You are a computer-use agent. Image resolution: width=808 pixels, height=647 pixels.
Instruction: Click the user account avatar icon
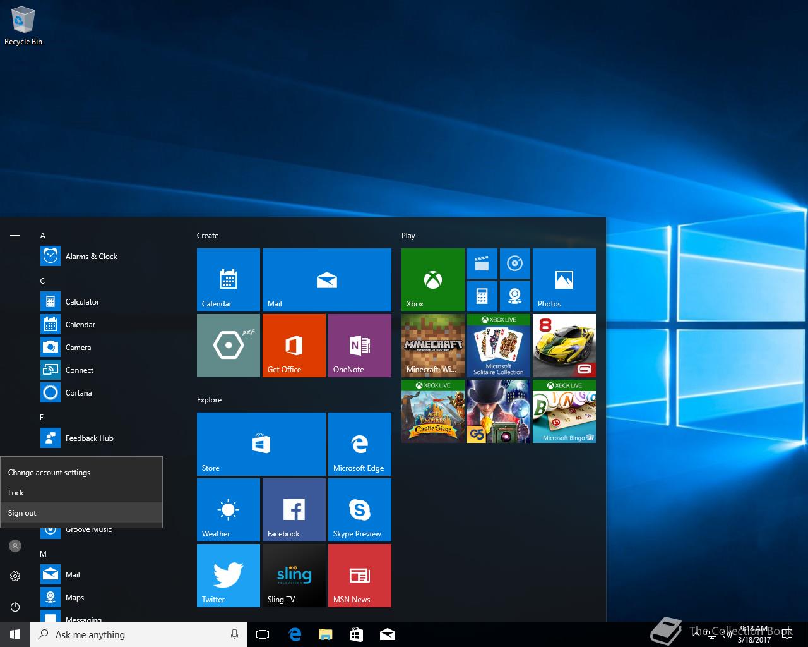(15, 545)
